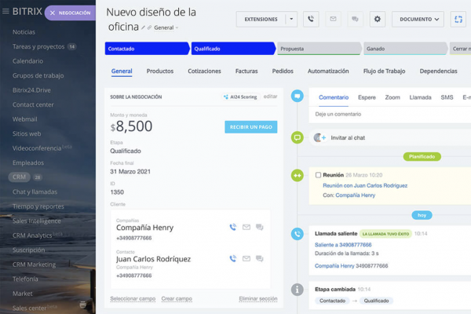Click the phone call icon in top toolbar
This screenshot has width=471, height=314.
click(312, 20)
